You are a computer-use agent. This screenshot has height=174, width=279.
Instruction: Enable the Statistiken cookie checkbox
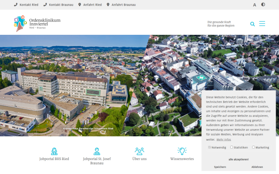[232, 147]
